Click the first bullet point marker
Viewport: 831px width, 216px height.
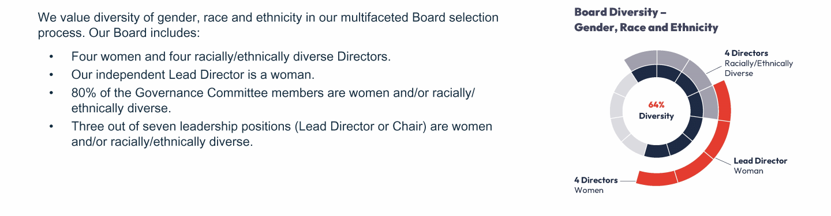[51, 57]
